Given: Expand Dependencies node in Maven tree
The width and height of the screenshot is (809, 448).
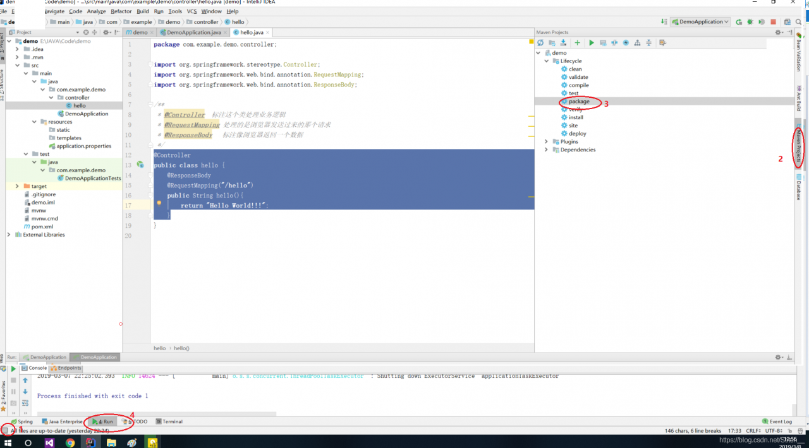Looking at the screenshot, I should [547, 150].
